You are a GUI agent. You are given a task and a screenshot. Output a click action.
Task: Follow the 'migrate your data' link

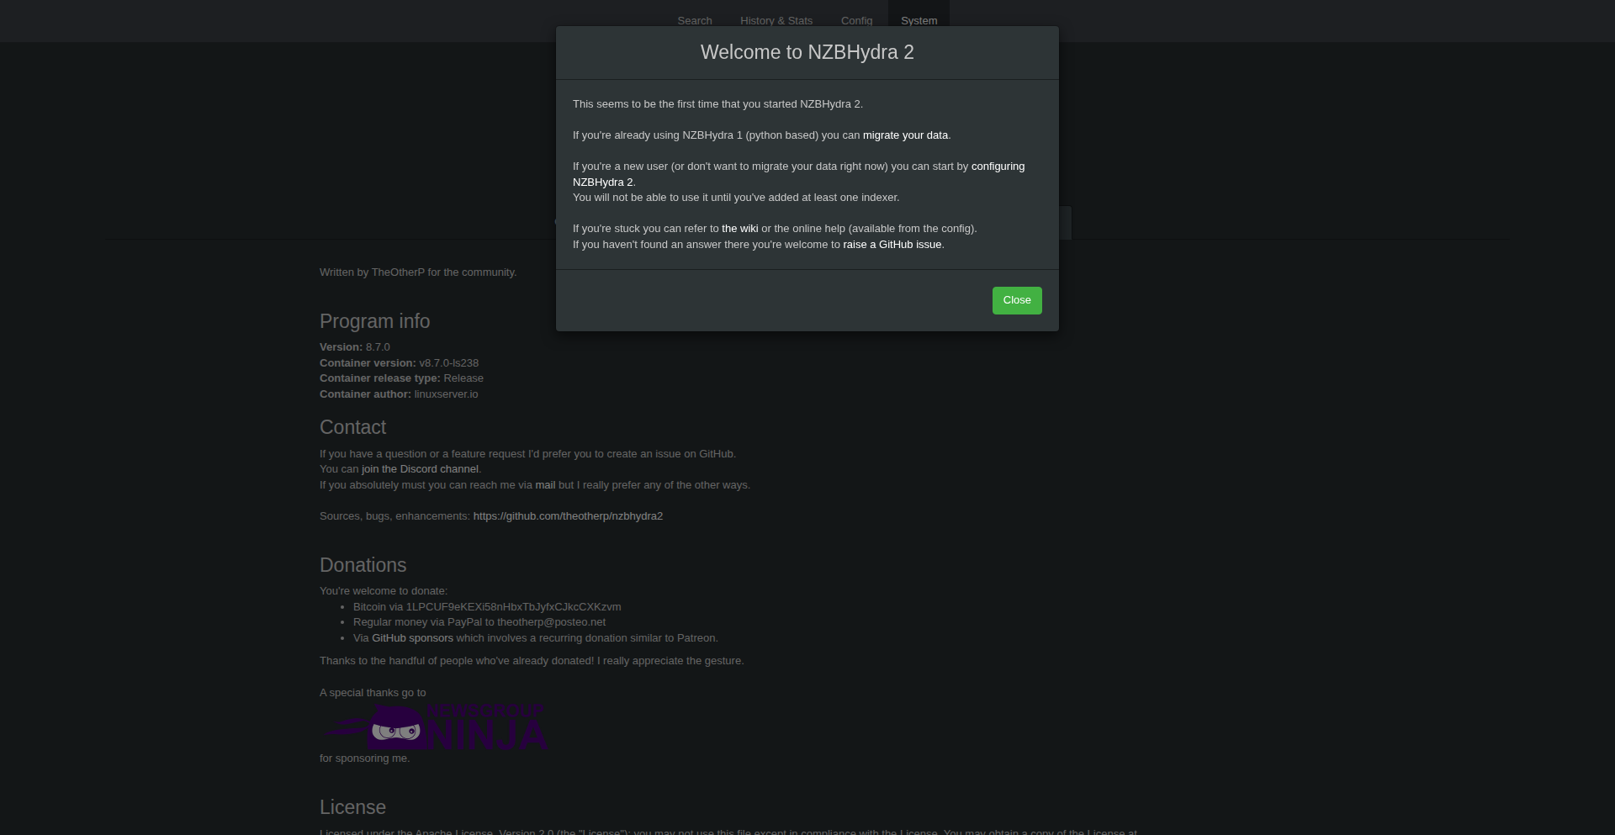coord(905,135)
